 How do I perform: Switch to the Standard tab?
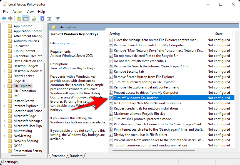(x=76, y=156)
